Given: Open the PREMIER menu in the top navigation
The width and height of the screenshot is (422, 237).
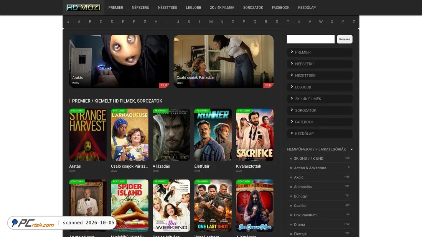Looking at the screenshot, I should pos(116,8).
